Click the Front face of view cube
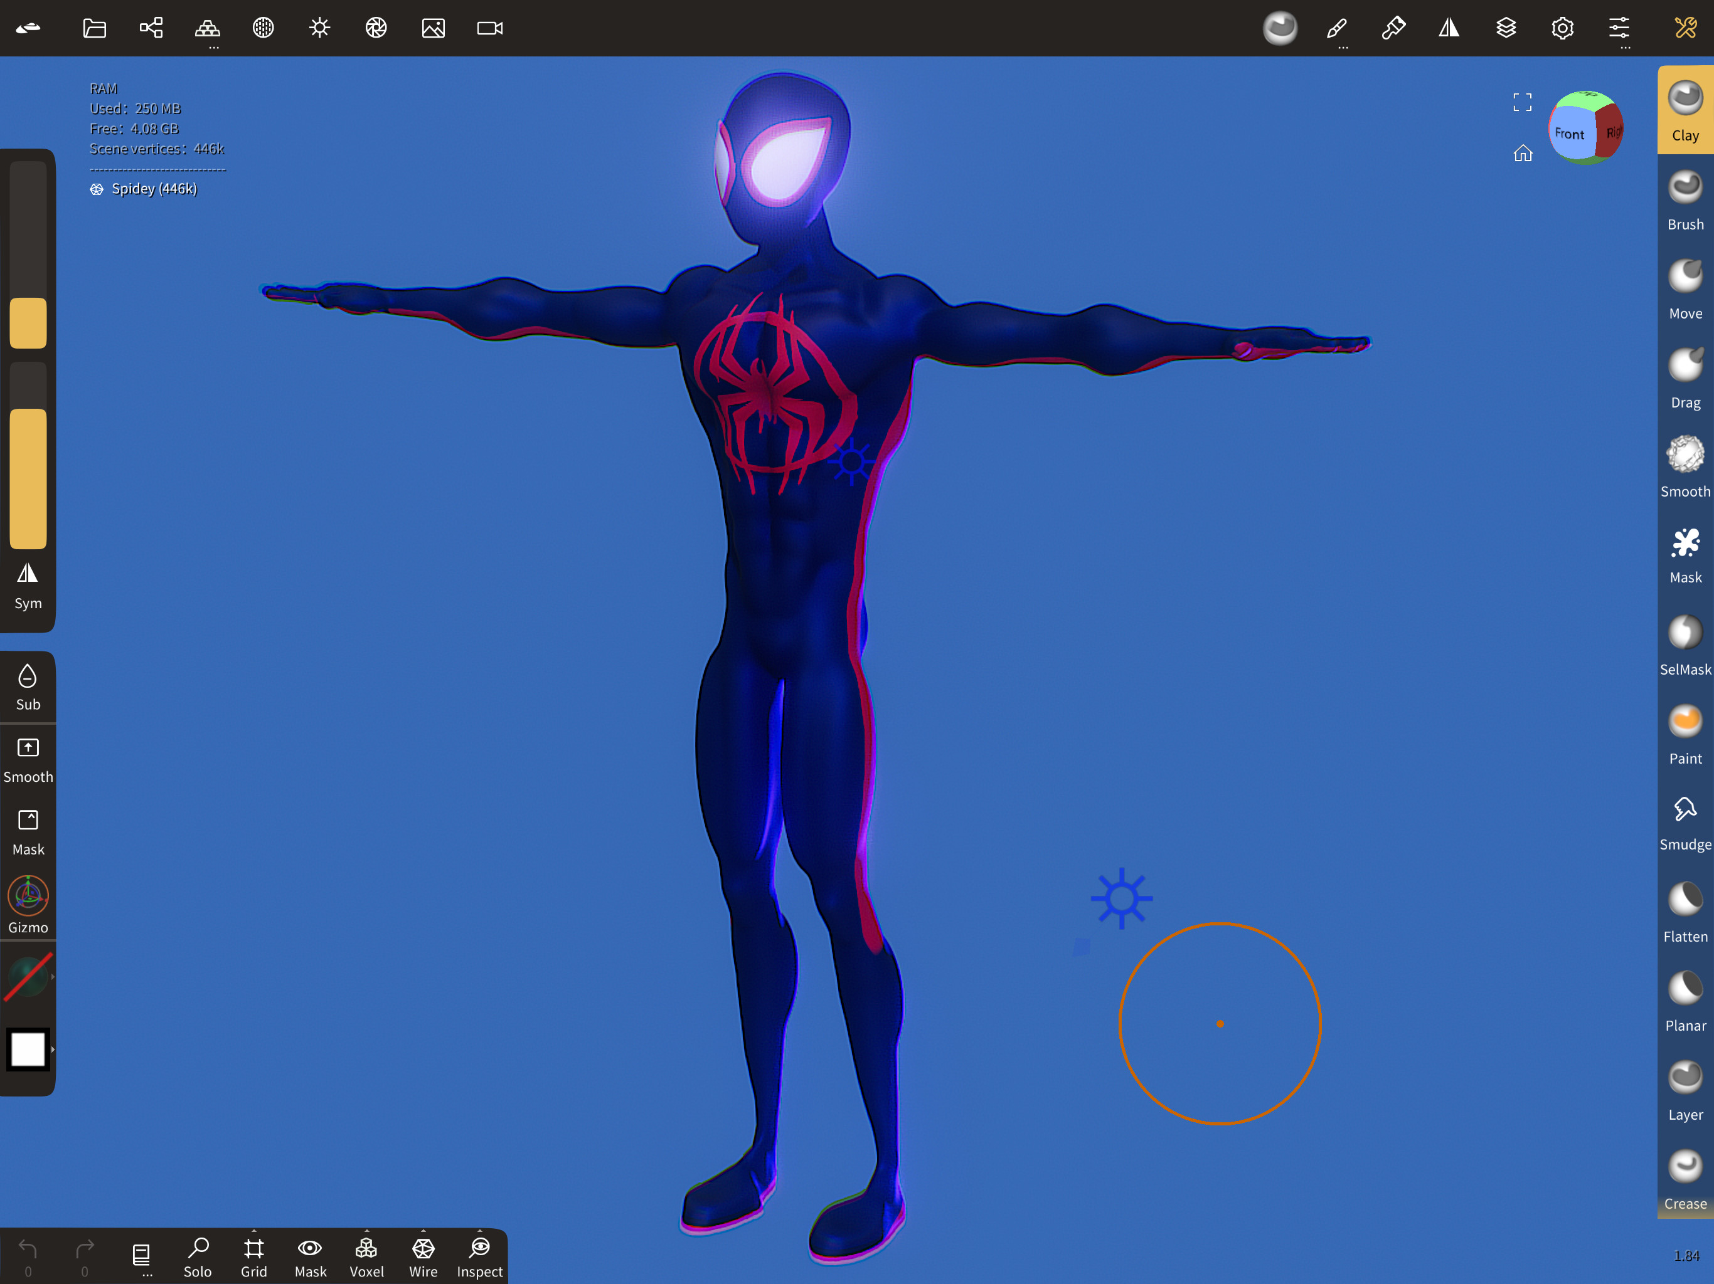Screen dimensions: 1714x1284 click(x=1570, y=133)
